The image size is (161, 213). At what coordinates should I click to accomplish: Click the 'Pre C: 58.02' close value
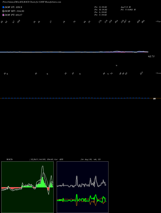coord(101,15)
